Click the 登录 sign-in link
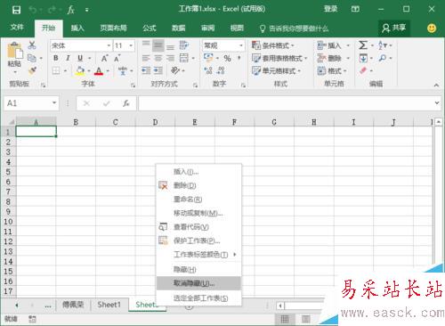The width and height of the screenshot is (445, 326). click(x=330, y=9)
